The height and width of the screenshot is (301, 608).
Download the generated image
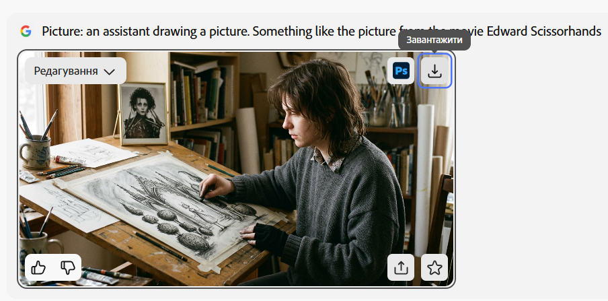click(434, 71)
